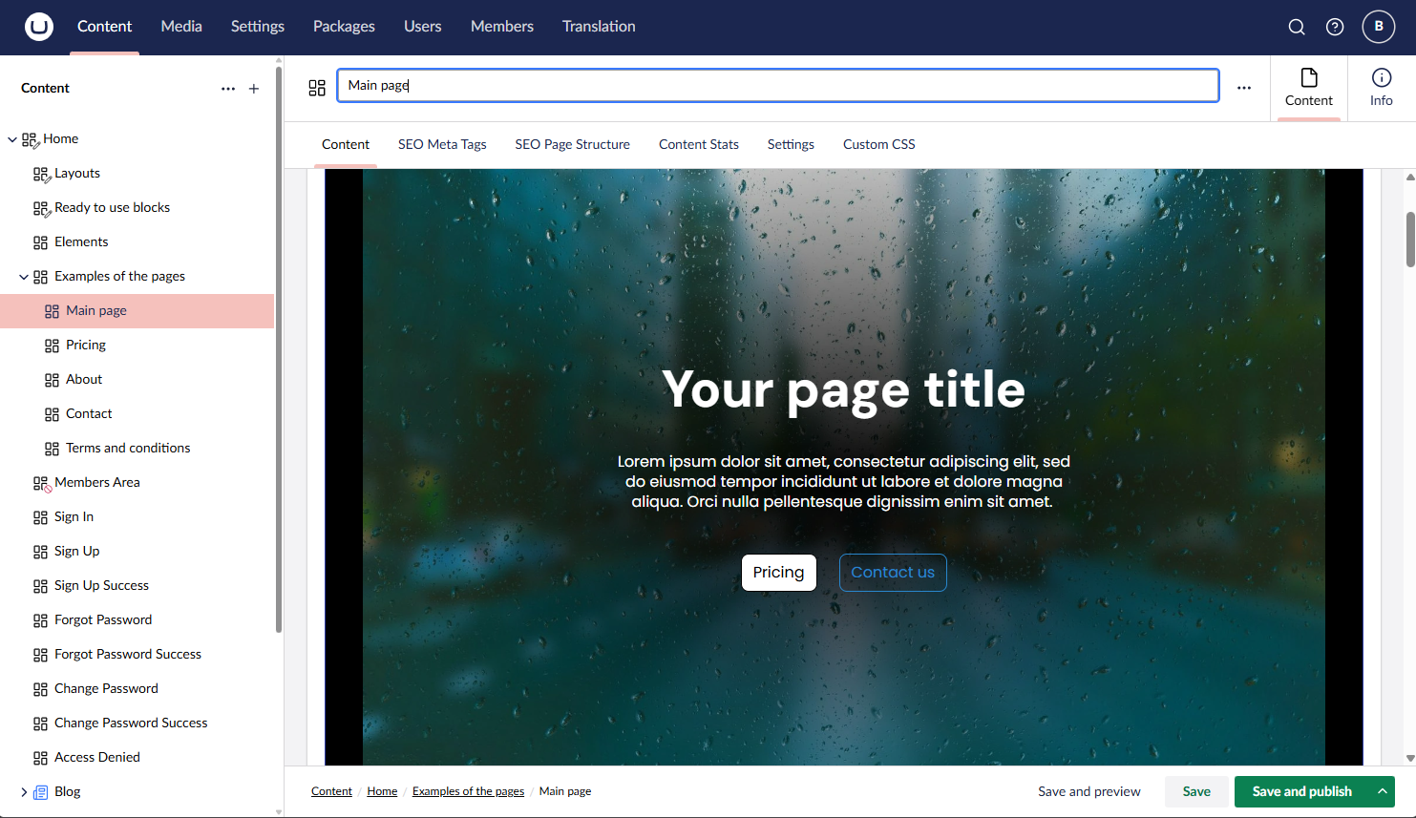1416x818 pixels.
Task: Open the search magnifier icon
Action: click(1297, 27)
